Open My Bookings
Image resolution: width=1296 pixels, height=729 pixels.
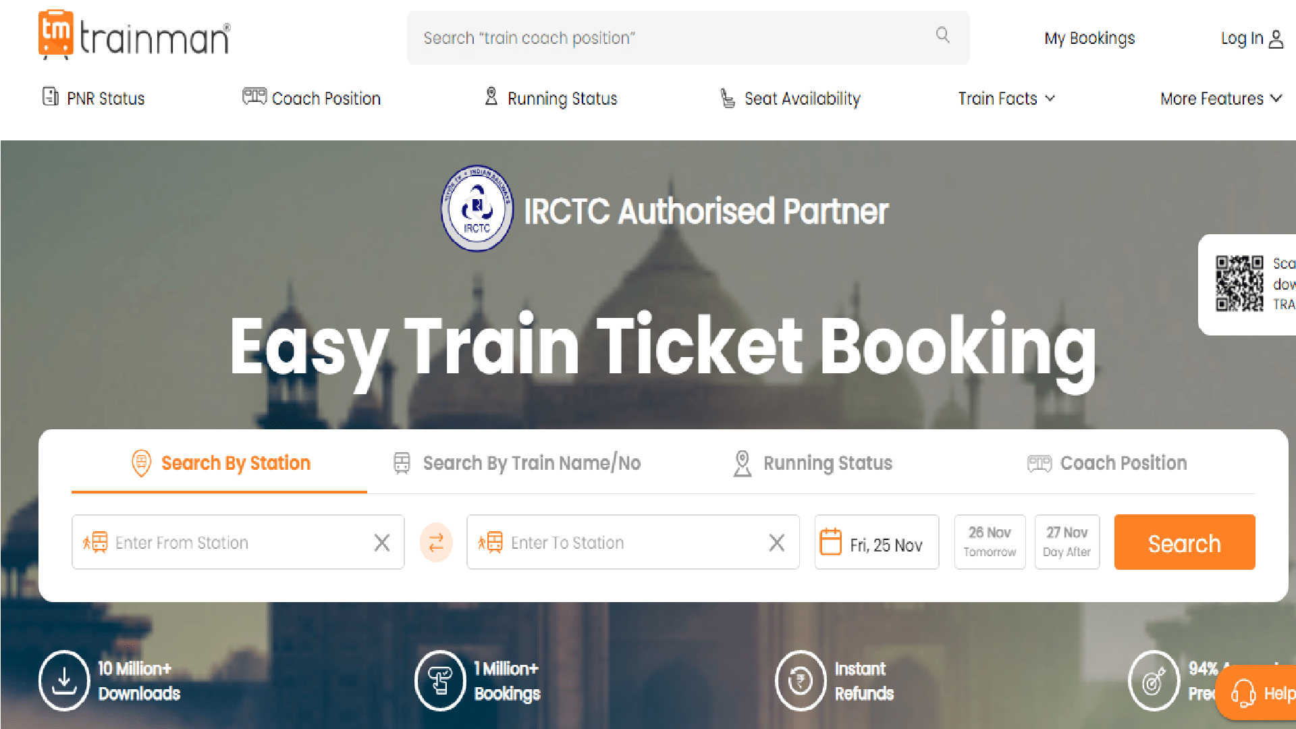click(1089, 38)
